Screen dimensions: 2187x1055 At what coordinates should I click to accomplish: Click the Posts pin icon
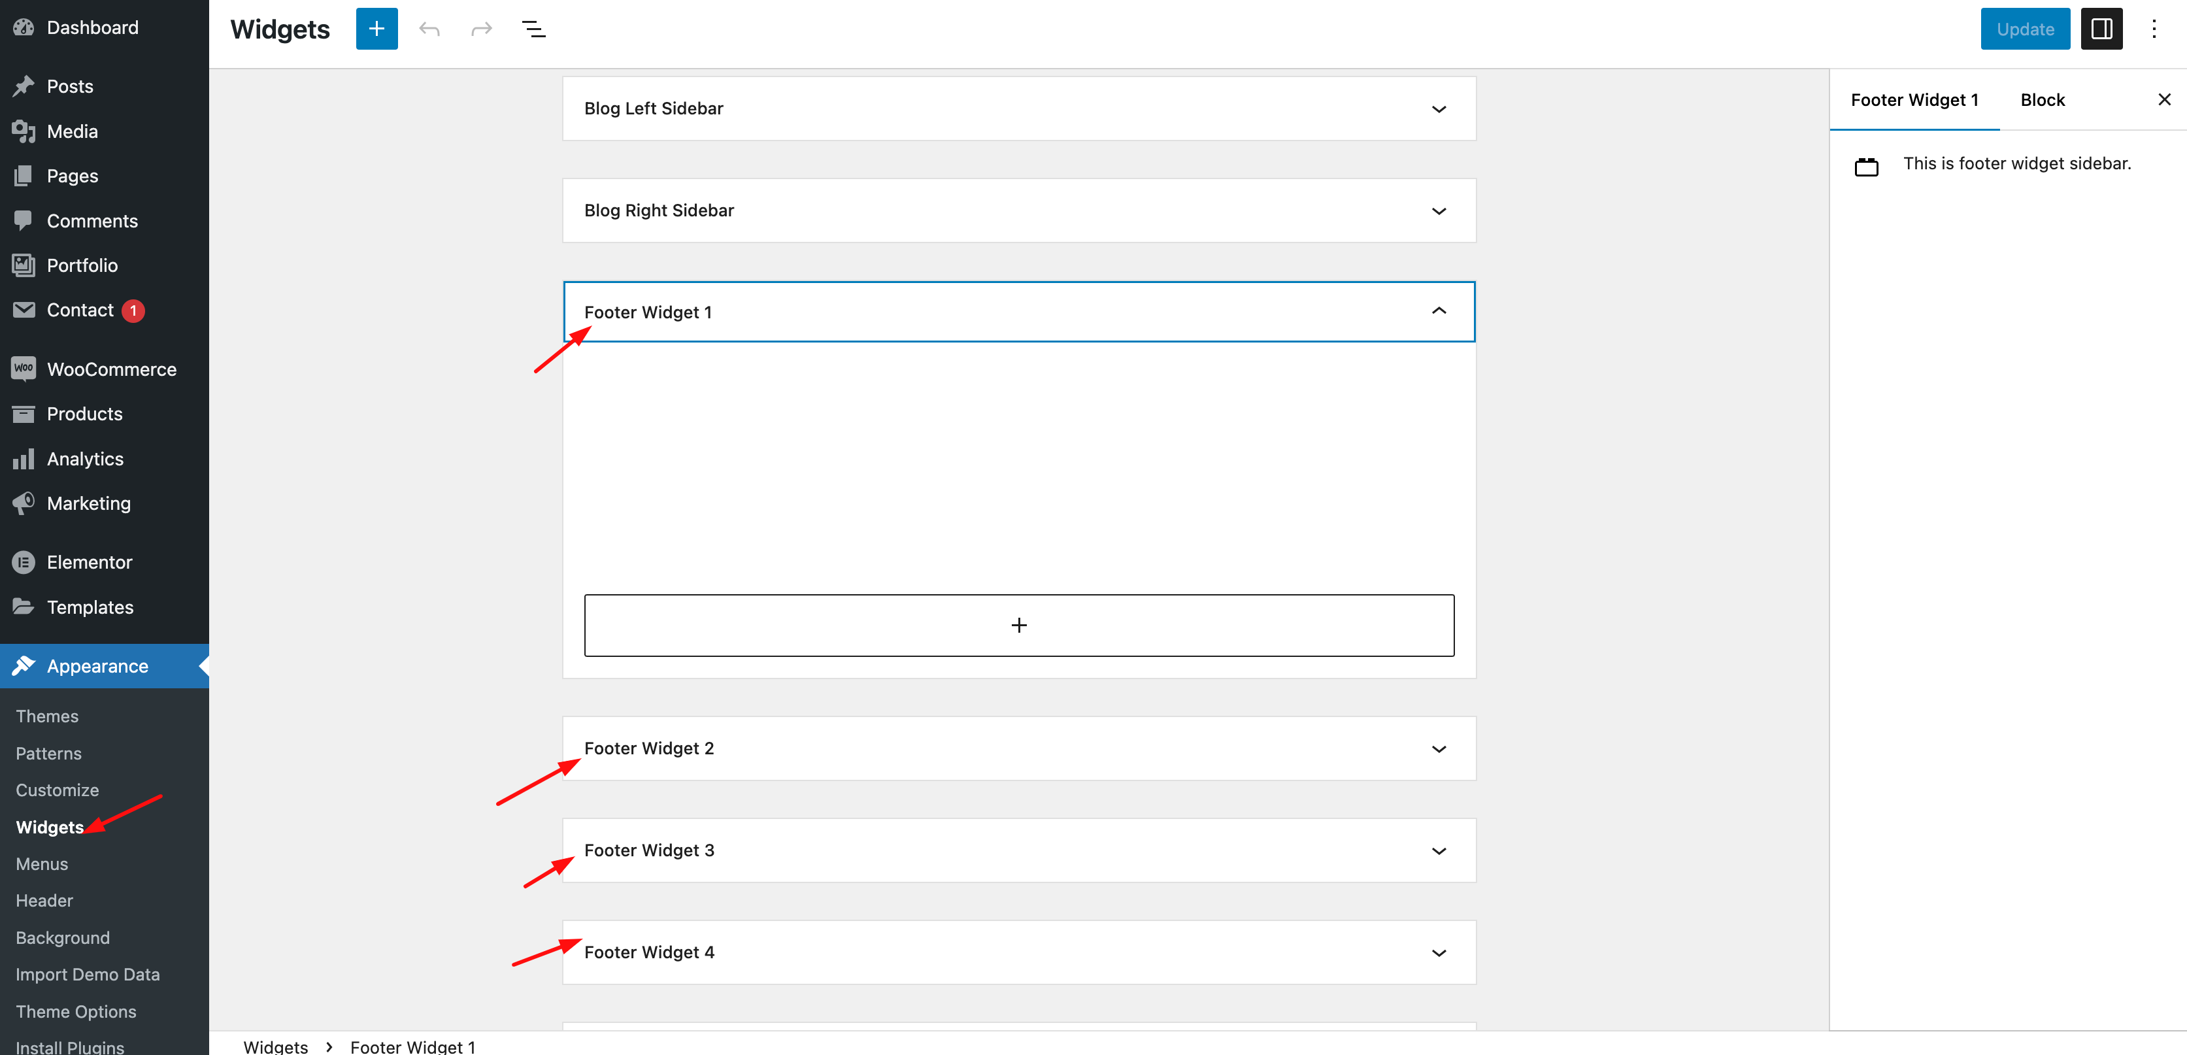pyautogui.click(x=24, y=86)
